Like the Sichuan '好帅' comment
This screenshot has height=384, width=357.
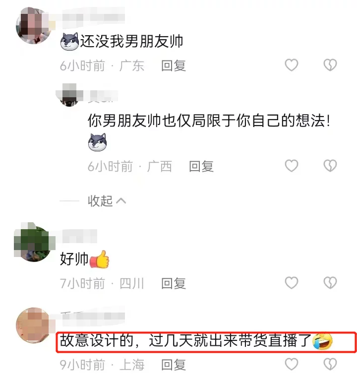291,283
